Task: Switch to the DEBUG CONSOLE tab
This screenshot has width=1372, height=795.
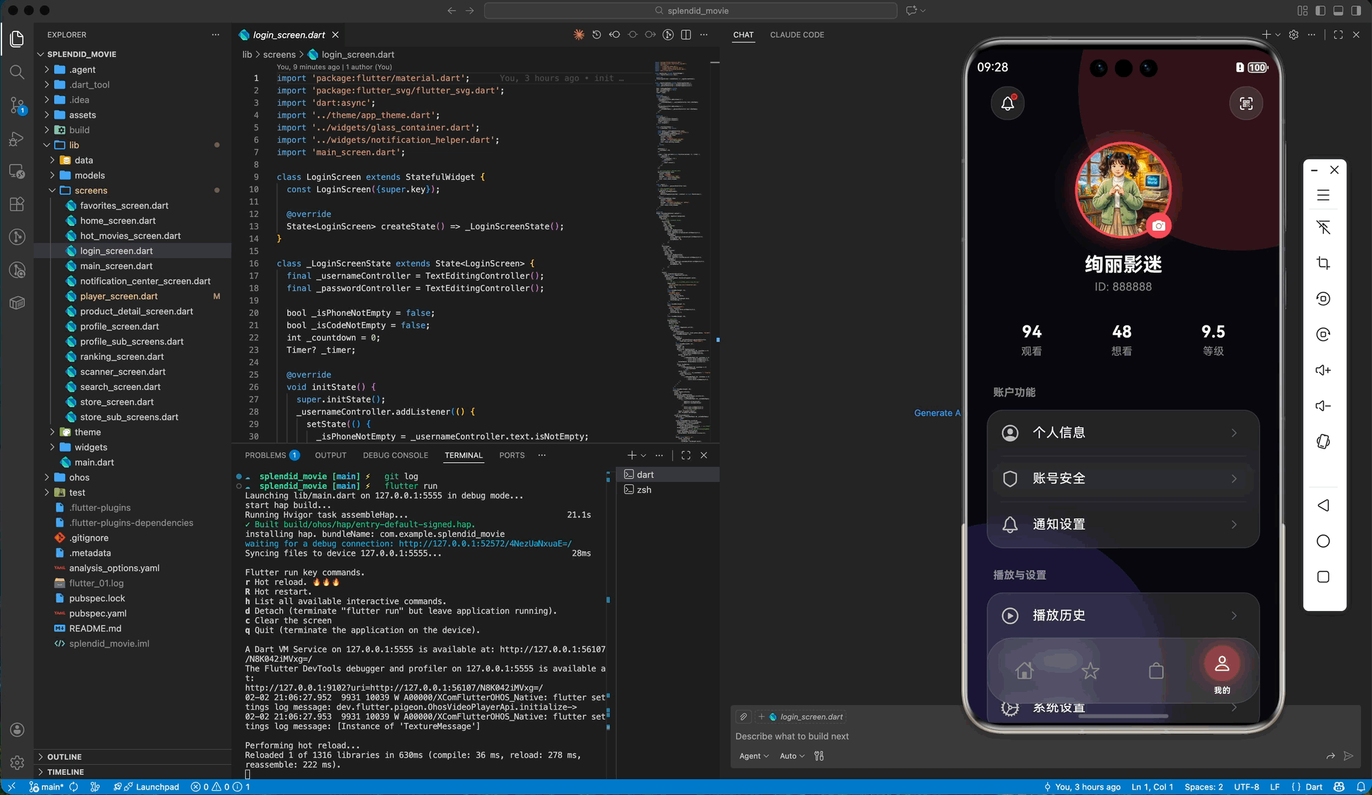Action: coord(395,455)
